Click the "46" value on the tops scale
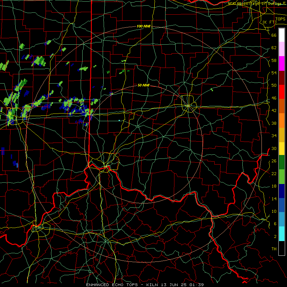The image size is (287, 287). (274, 98)
